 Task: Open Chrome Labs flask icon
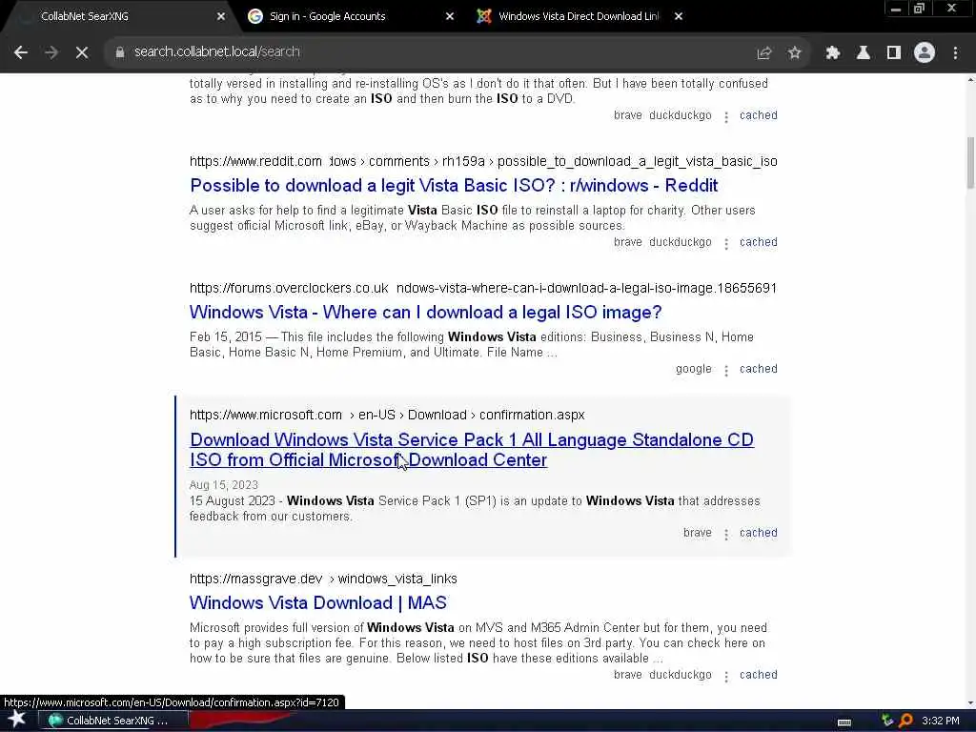tap(864, 53)
